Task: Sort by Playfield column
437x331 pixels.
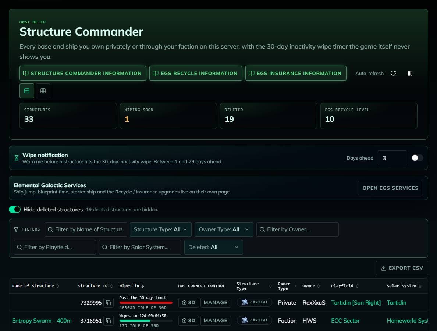Action: [345, 286]
